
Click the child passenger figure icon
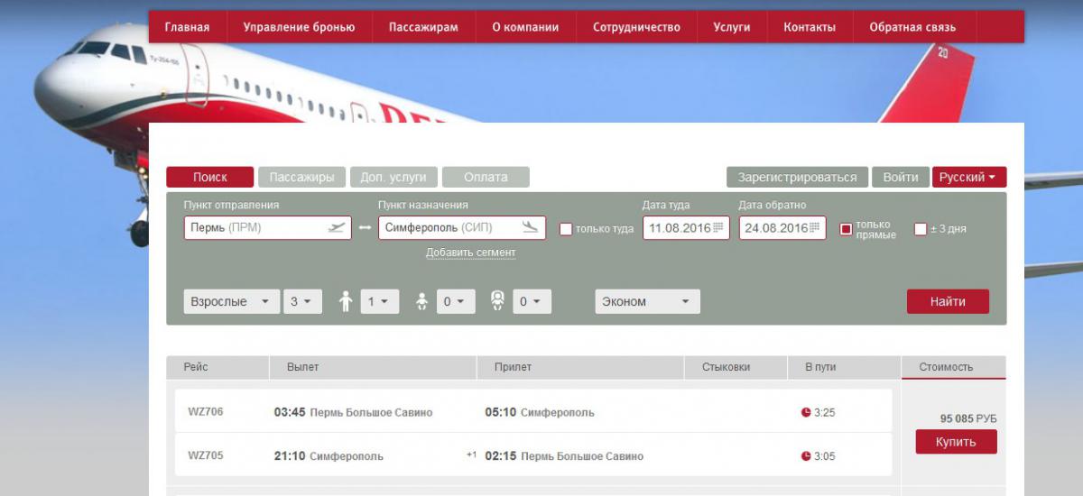click(x=345, y=302)
